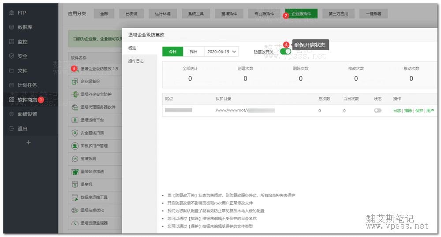Open 文件 file manager in sidebar
The width and height of the screenshot is (441, 237).
[22, 70]
